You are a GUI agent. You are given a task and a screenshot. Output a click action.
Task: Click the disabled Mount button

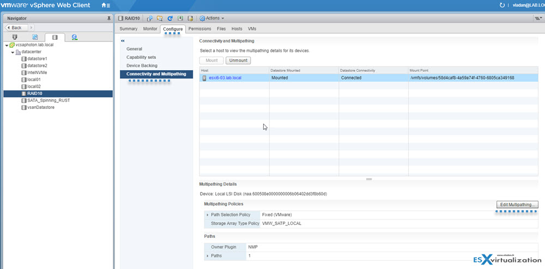point(211,60)
